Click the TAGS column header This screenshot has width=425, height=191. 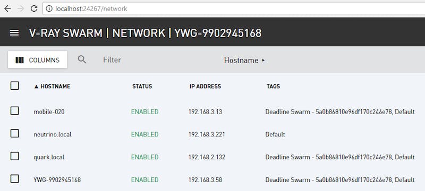[x=273, y=86]
